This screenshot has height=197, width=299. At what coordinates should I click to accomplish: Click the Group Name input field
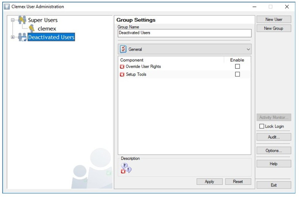tap(184, 33)
